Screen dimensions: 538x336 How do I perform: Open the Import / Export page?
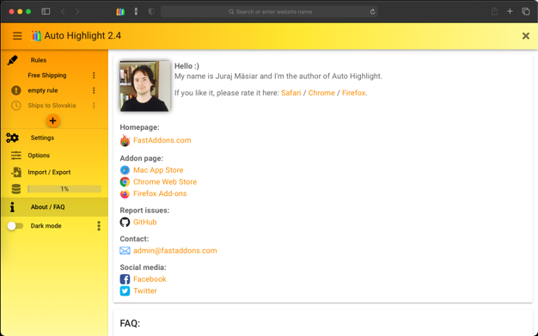49,172
